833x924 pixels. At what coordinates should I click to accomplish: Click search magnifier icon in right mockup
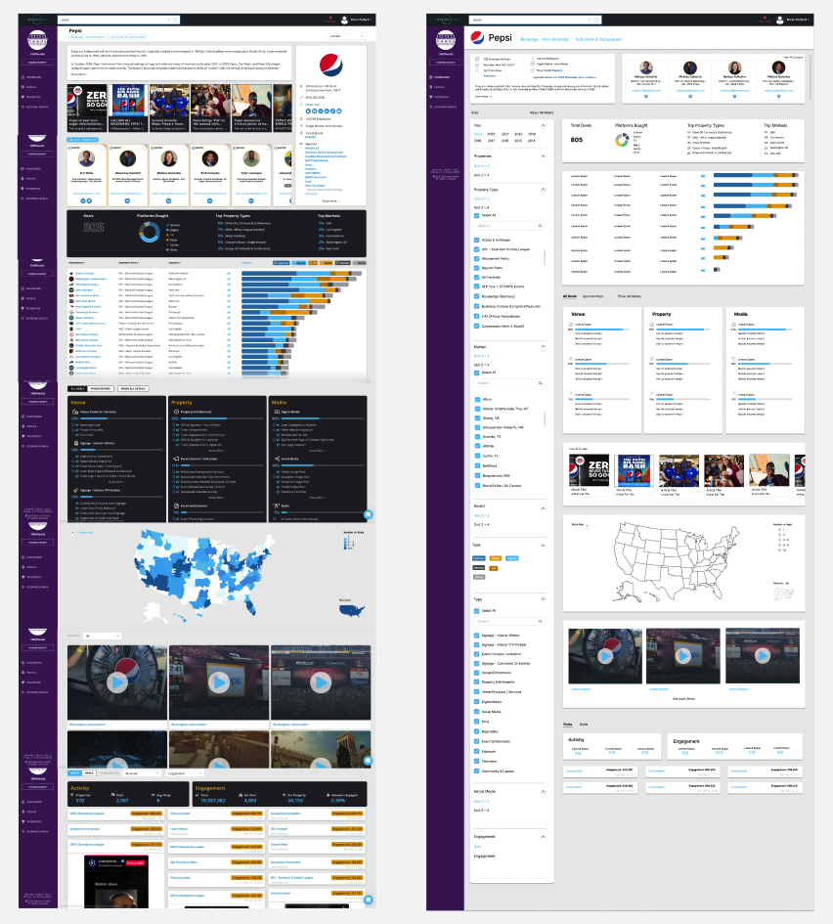pos(596,20)
